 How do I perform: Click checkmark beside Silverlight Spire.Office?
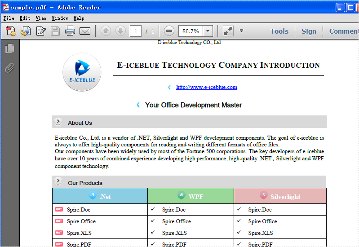239,221
